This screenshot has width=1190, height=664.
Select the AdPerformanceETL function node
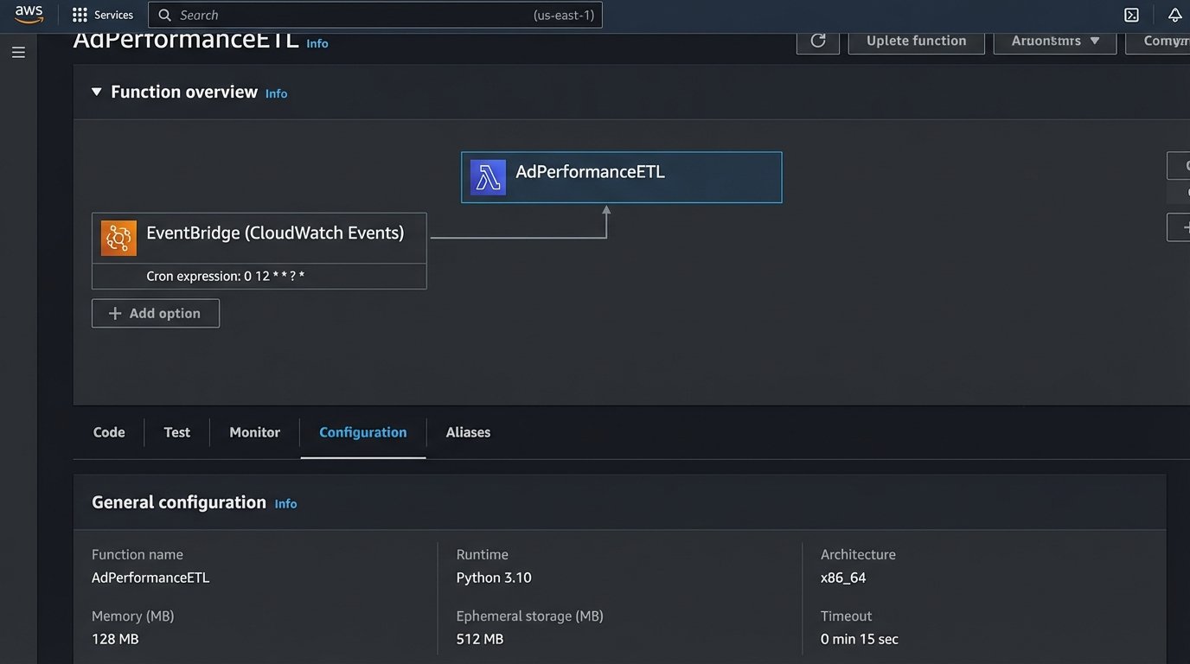(x=622, y=177)
